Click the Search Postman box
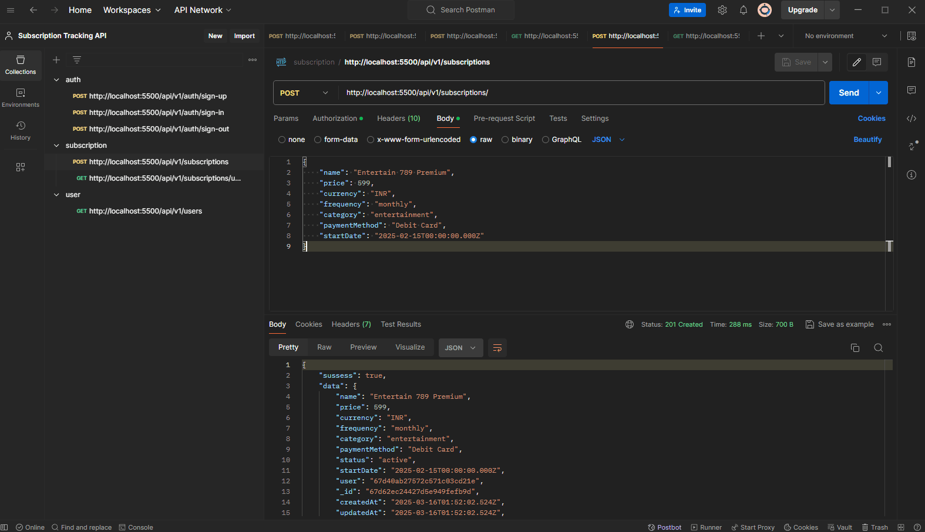The width and height of the screenshot is (925, 532). [461, 10]
